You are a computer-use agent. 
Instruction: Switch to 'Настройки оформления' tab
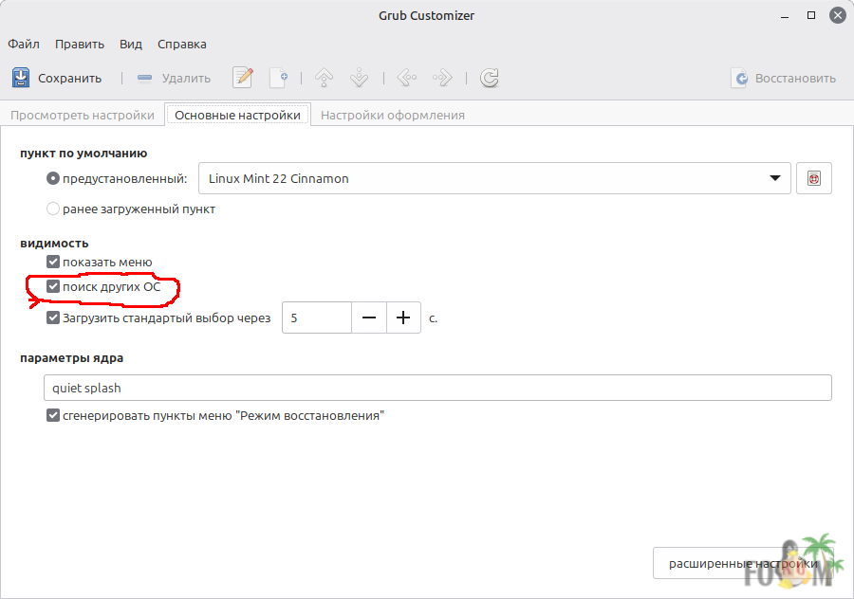[393, 115]
